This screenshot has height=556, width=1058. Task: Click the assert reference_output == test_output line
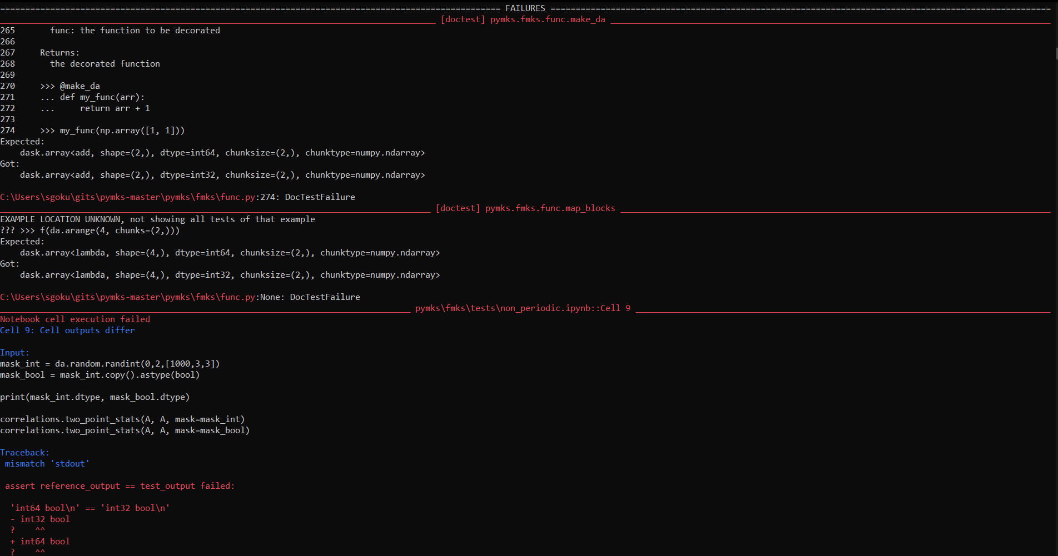[120, 486]
